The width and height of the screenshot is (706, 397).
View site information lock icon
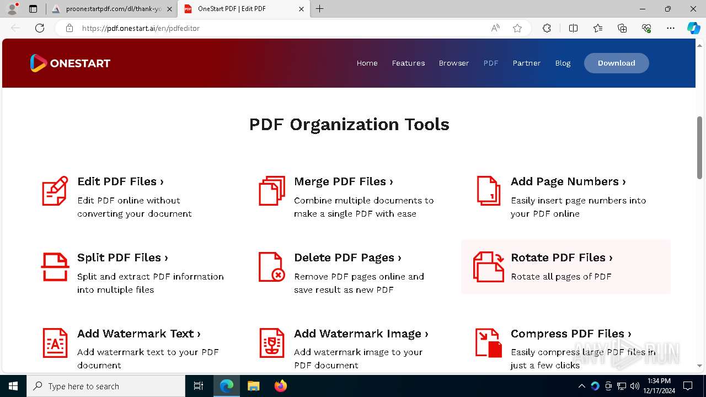pos(69,28)
